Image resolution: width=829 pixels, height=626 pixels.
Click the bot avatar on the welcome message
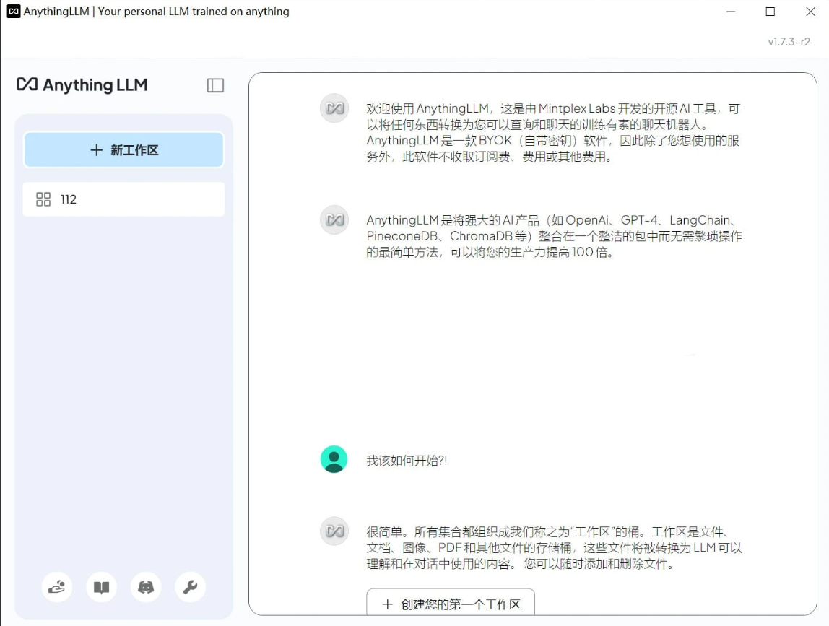[x=334, y=108]
